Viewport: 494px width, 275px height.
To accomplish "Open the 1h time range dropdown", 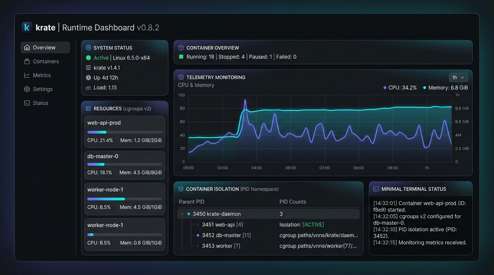I will (x=458, y=77).
